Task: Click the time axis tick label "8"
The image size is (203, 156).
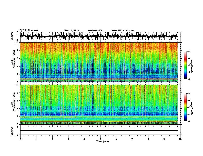Action: point(148,139)
